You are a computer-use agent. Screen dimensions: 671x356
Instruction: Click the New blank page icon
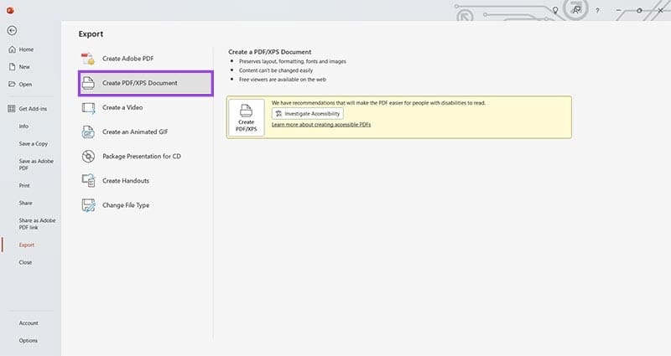tap(12, 67)
